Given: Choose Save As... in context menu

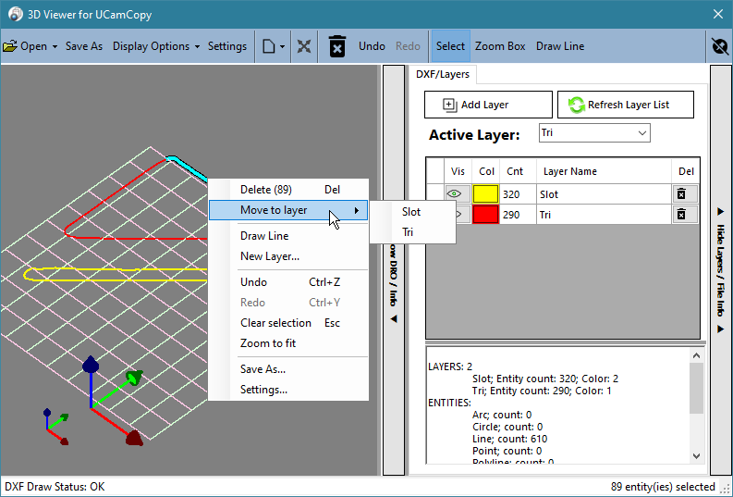Looking at the screenshot, I should (288, 369).
